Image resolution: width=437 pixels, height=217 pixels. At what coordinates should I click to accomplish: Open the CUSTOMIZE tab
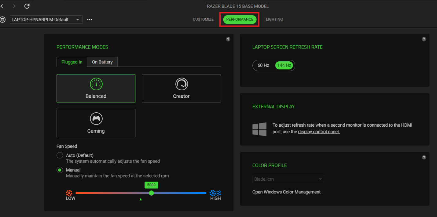coord(203,19)
